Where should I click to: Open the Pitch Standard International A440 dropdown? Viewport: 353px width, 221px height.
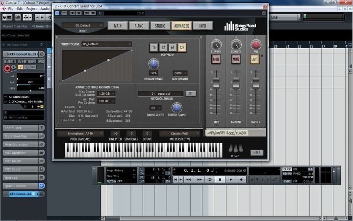[x=80, y=133]
